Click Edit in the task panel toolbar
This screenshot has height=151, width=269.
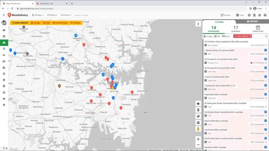coord(217,36)
